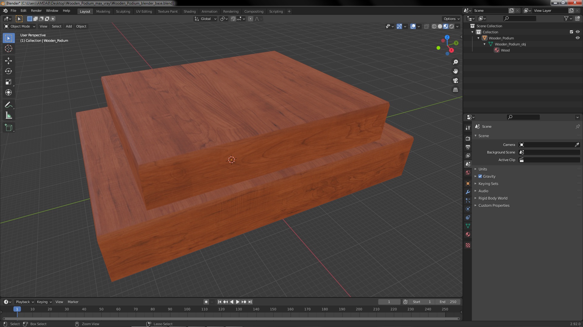Image resolution: width=583 pixels, height=327 pixels.
Task: Open the File menu
Action: [x=13, y=11]
